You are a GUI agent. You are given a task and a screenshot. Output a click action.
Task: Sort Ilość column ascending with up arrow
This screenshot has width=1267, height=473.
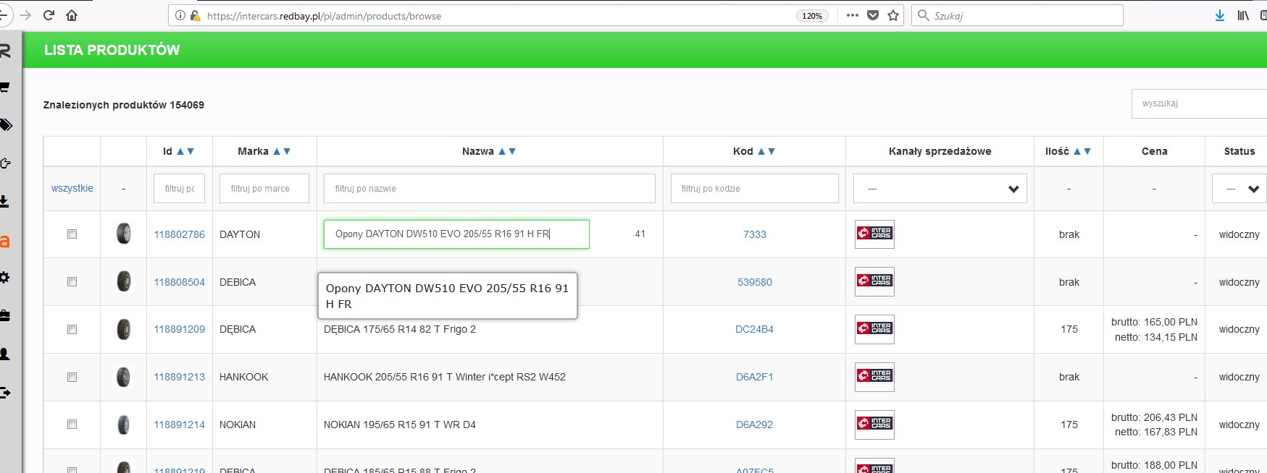(x=1077, y=151)
